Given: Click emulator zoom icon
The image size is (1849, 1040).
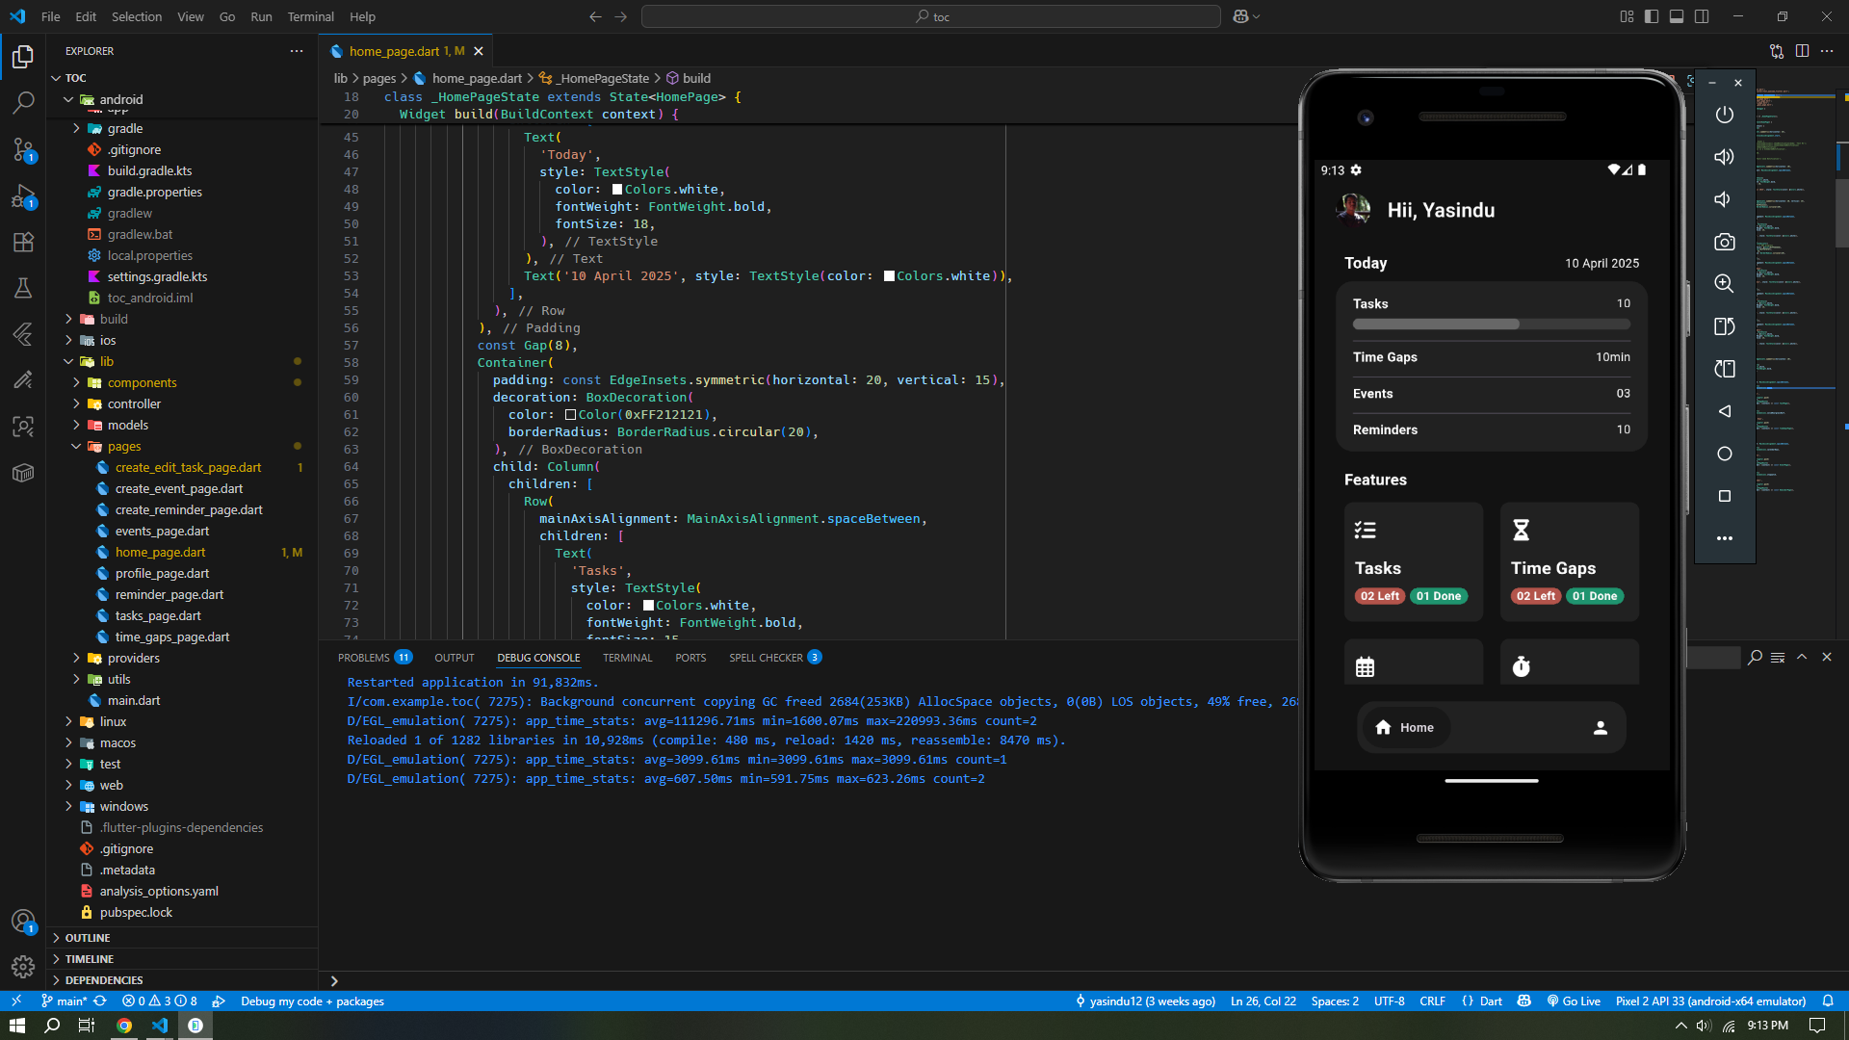Looking at the screenshot, I should (x=1725, y=284).
